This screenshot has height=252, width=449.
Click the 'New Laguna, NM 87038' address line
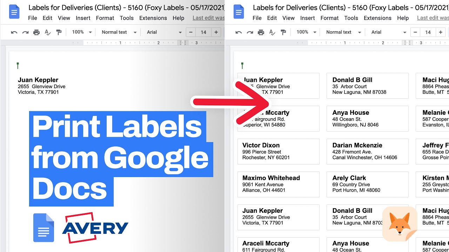point(360,92)
